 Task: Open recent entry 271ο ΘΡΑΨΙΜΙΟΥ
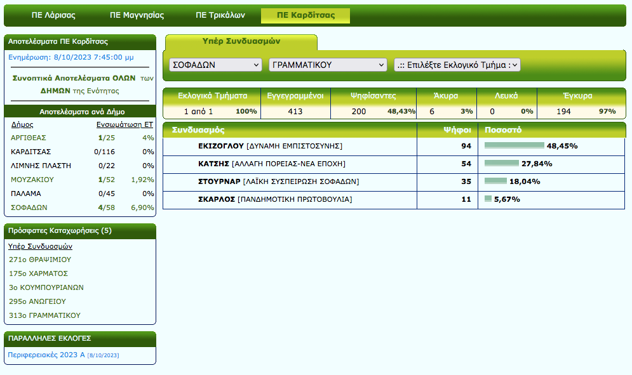(40, 260)
